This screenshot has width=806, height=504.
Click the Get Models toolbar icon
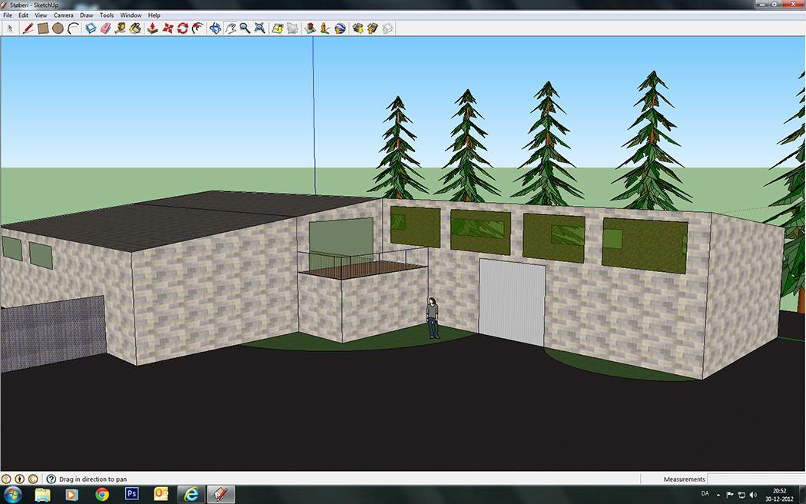click(x=358, y=28)
